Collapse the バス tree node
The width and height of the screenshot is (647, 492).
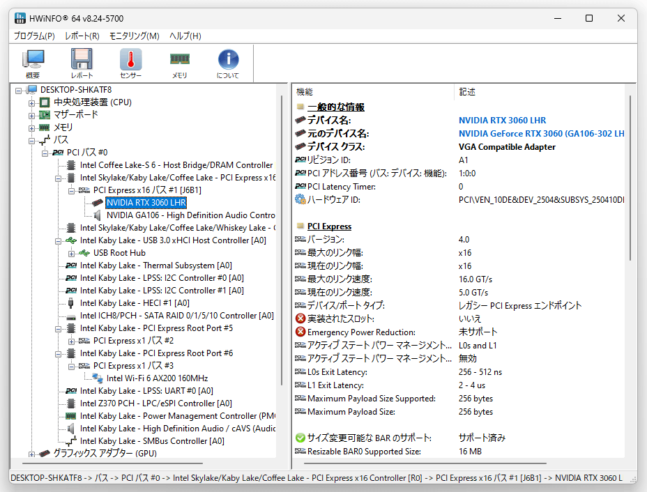pyautogui.click(x=32, y=141)
